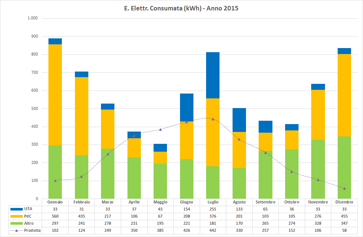This screenshot has height=237, width=363.
Task: Click the yellow PdC legend swatch
Action: (16, 216)
